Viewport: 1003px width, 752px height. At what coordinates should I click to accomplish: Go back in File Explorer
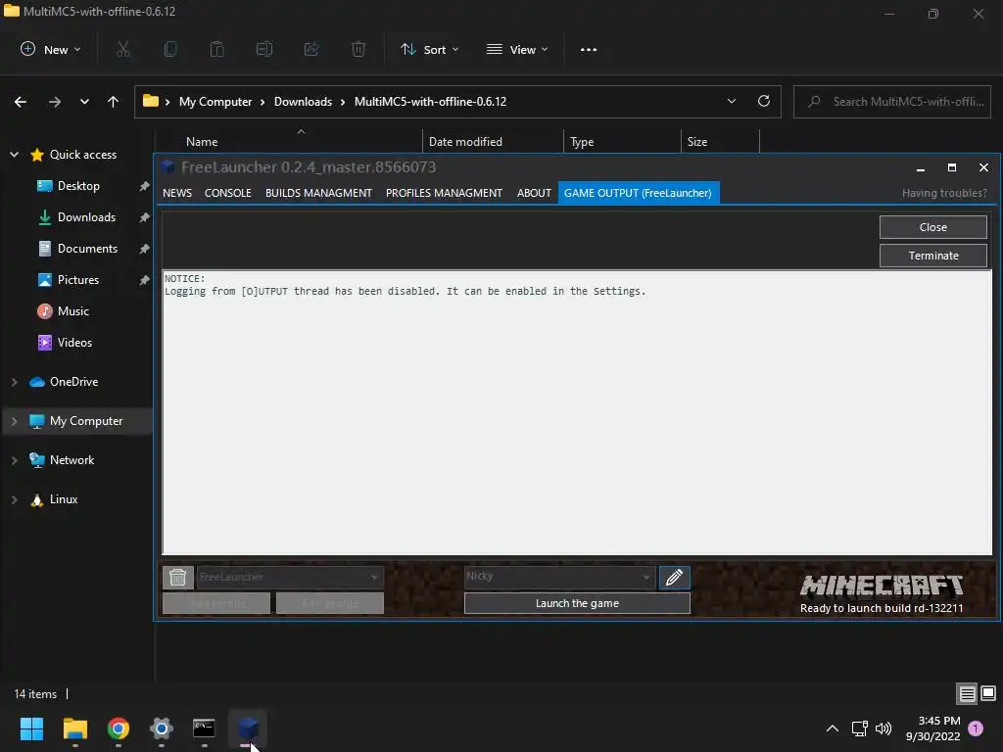point(21,102)
